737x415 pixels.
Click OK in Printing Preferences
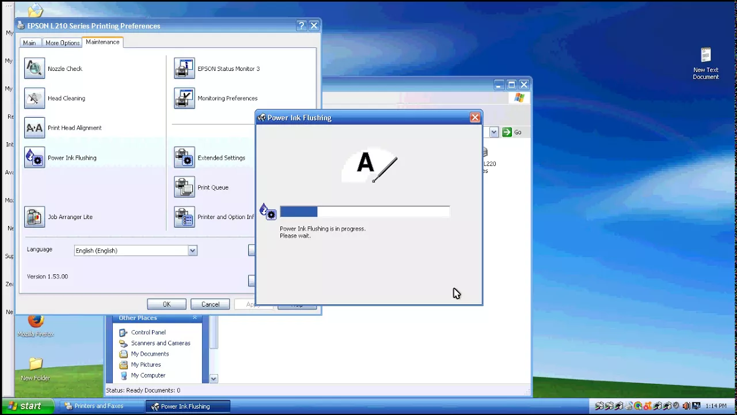click(x=166, y=304)
